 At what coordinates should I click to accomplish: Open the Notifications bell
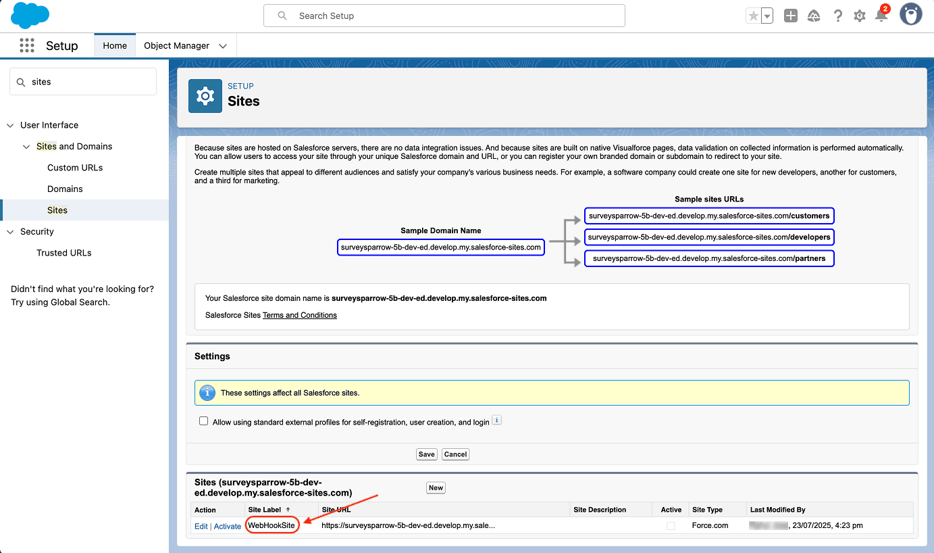tap(881, 16)
